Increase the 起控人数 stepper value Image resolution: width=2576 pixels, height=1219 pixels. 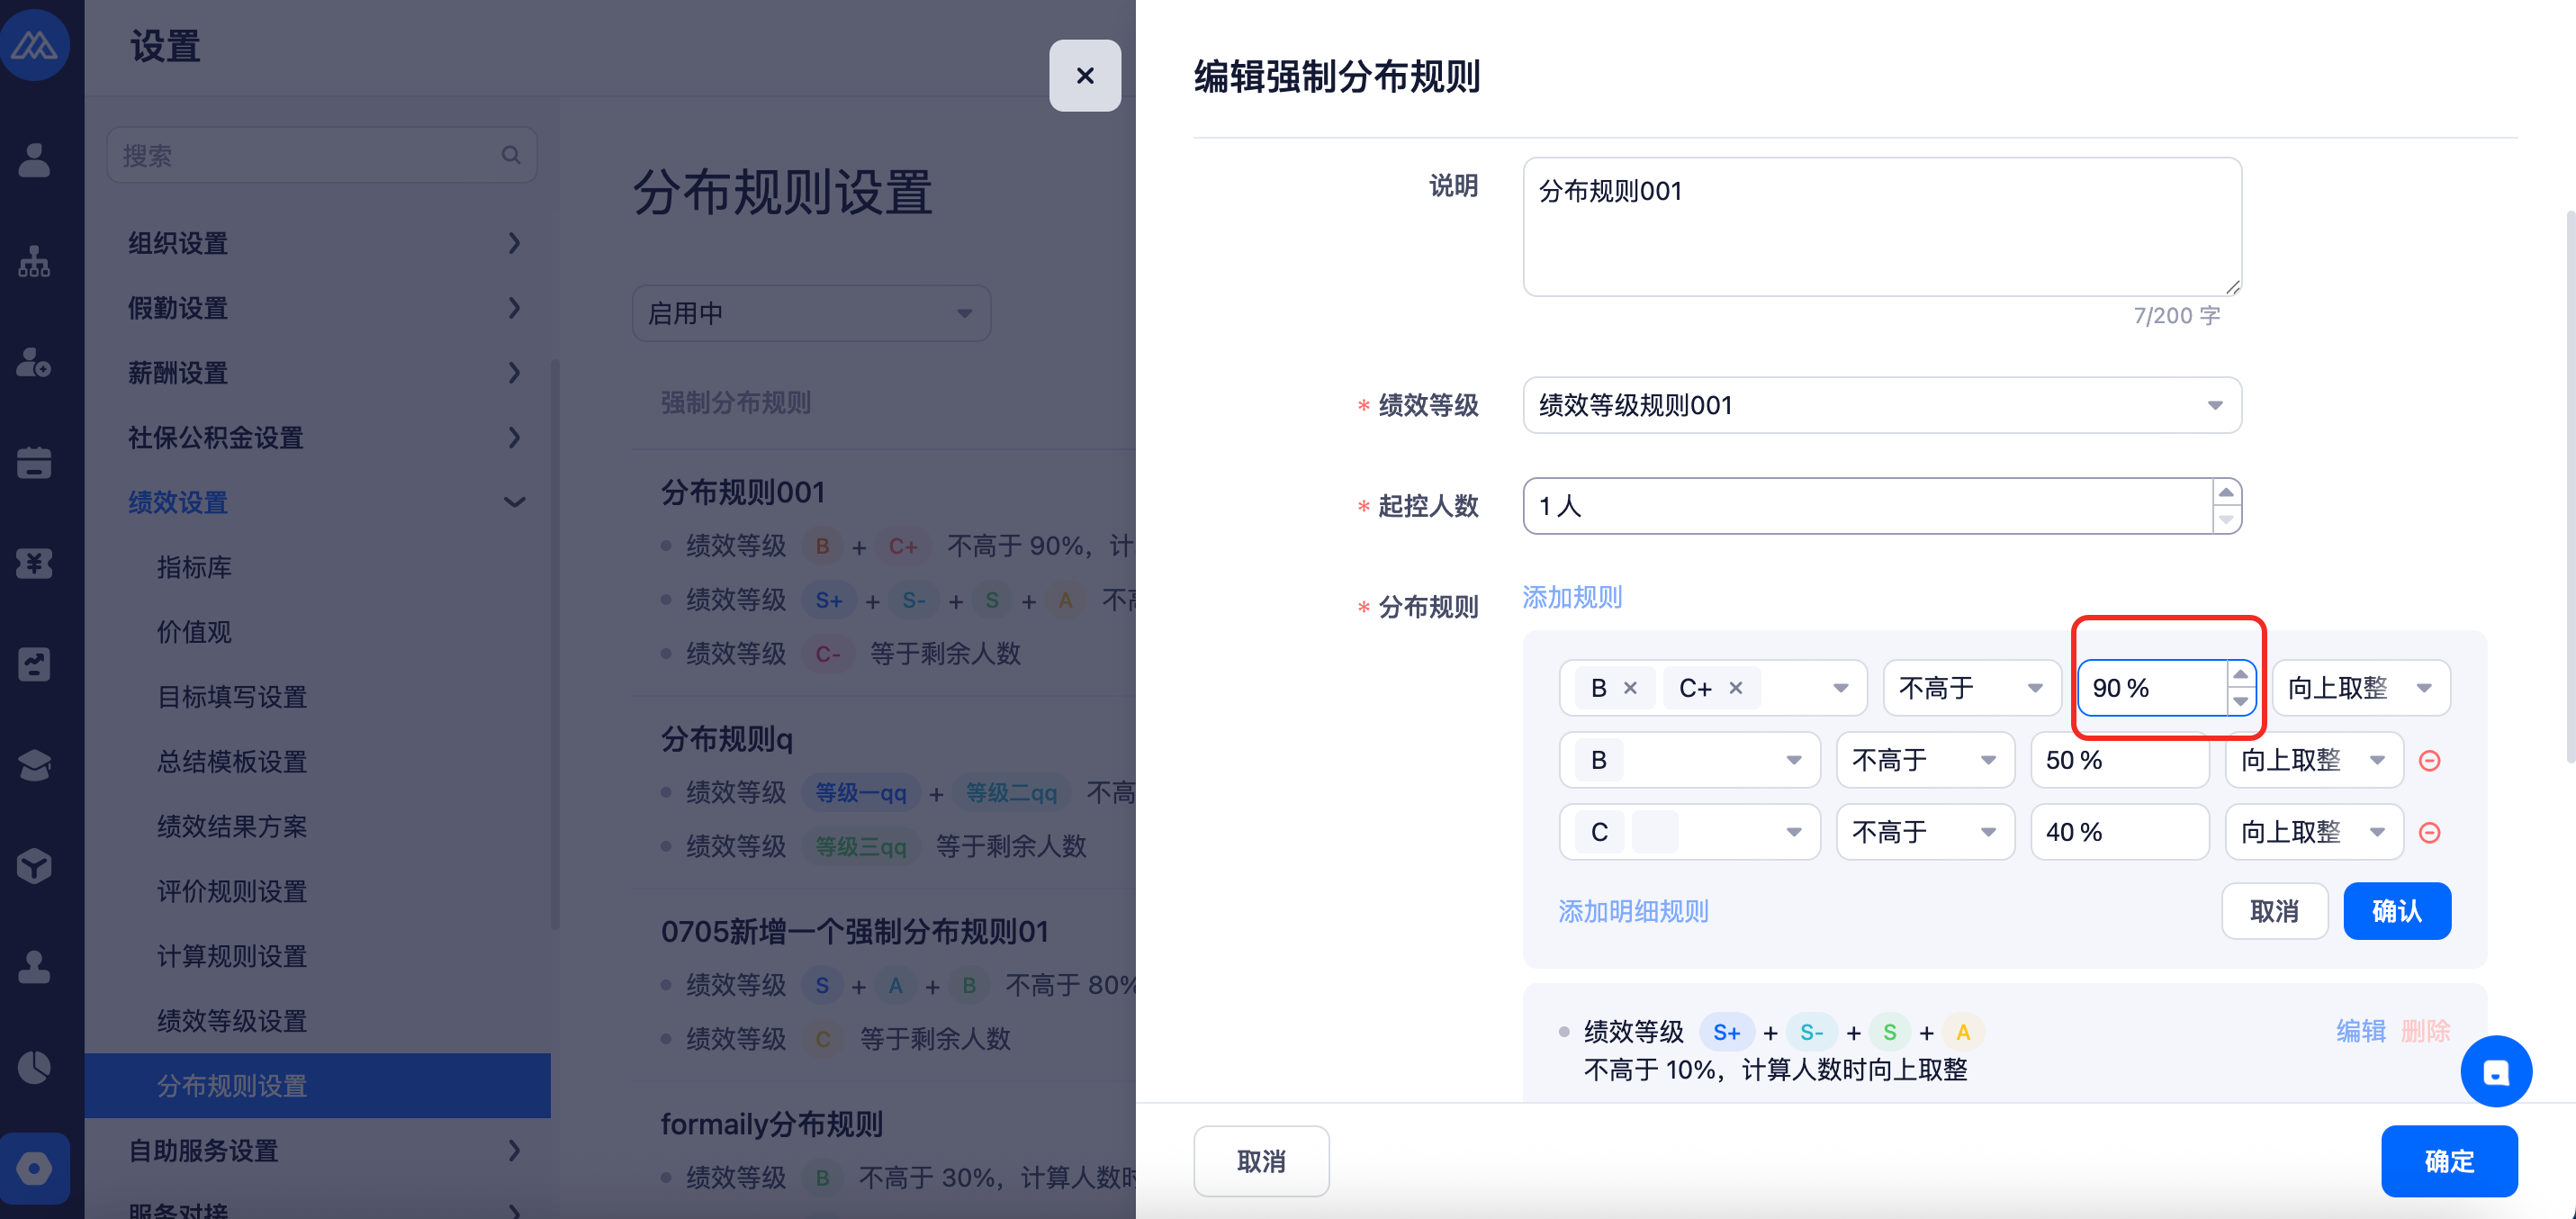(x=2226, y=492)
